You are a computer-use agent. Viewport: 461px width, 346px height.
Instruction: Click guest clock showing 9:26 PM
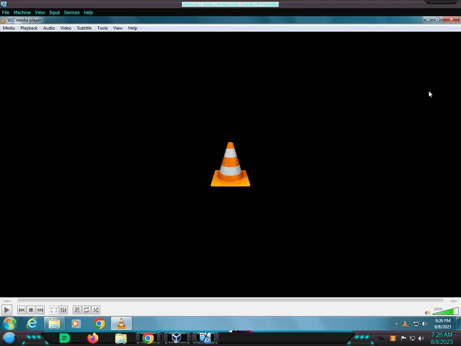click(x=443, y=324)
